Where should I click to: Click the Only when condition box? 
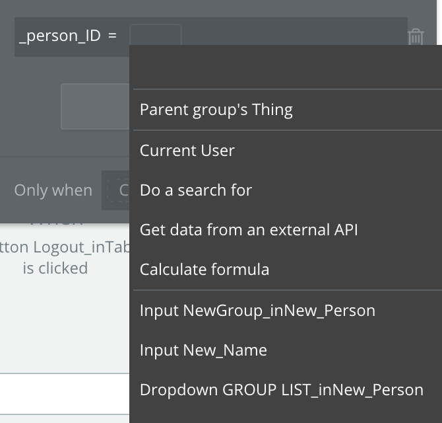116,190
